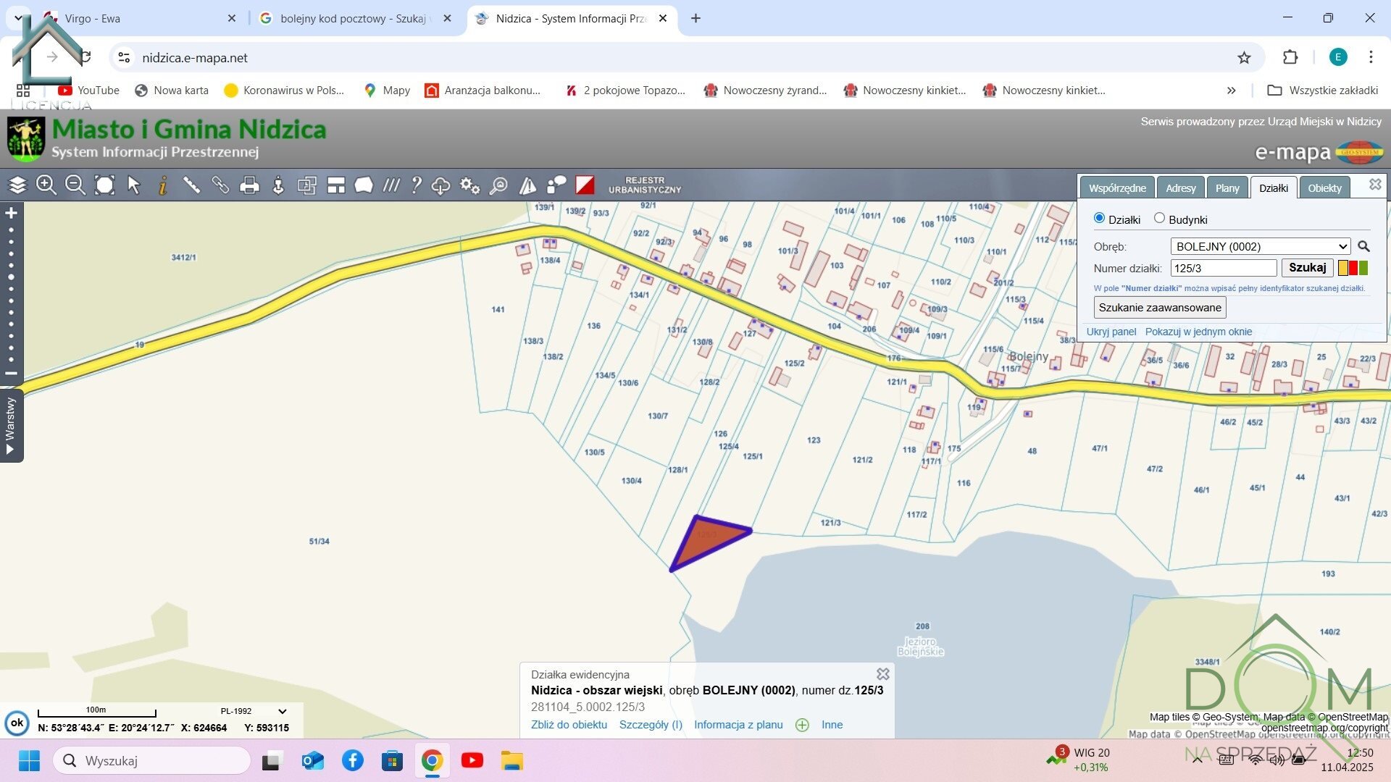Screen dimensions: 1391x782
Task: Switch to the Plany tab
Action: click(x=1227, y=188)
